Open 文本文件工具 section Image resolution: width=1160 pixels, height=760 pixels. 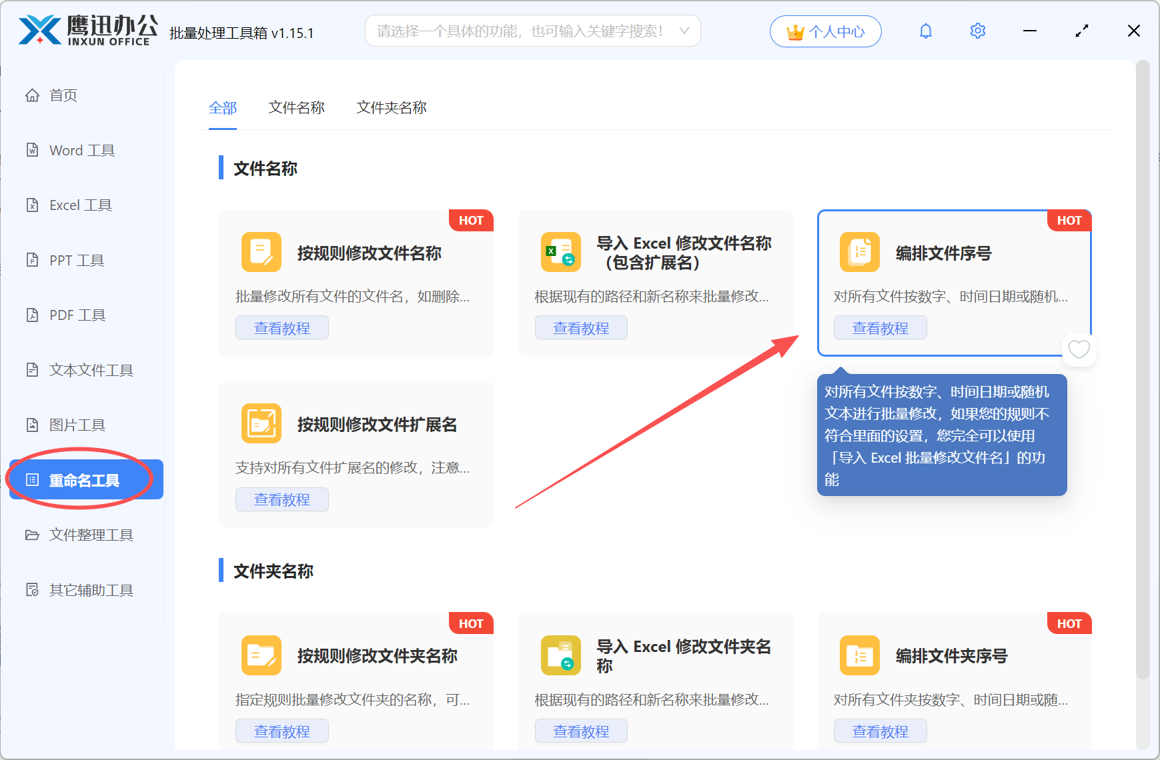point(90,369)
